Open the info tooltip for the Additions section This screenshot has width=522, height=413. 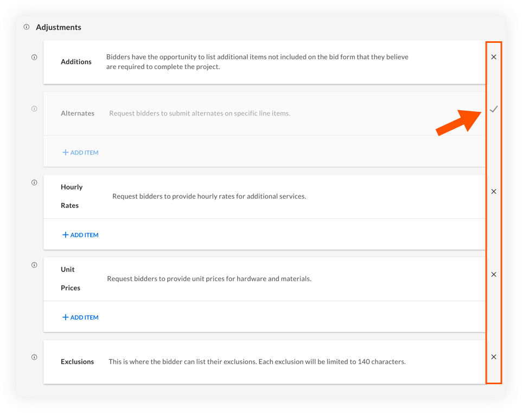coord(34,57)
